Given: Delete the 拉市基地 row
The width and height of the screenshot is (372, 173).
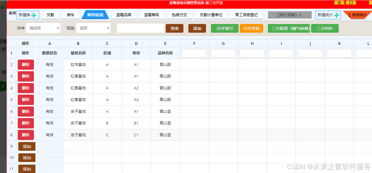Looking at the screenshot, I should pyautogui.click(x=26, y=65).
